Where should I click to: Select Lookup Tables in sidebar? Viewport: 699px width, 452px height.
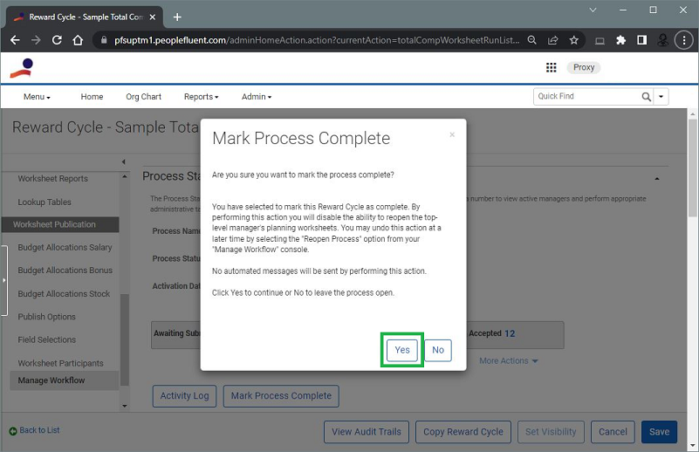tap(45, 202)
